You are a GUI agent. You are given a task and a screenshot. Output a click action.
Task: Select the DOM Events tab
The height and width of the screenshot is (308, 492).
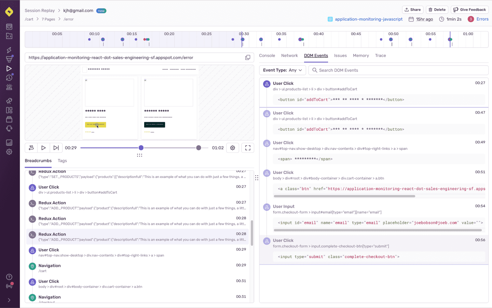pyautogui.click(x=316, y=55)
